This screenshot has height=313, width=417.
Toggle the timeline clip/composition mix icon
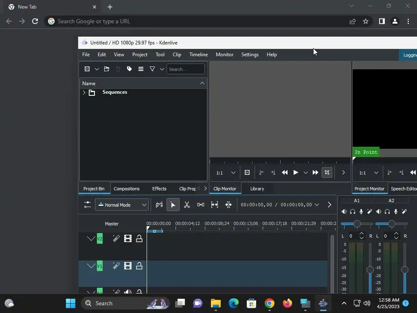pyautogui.click(x=159, y=205)
